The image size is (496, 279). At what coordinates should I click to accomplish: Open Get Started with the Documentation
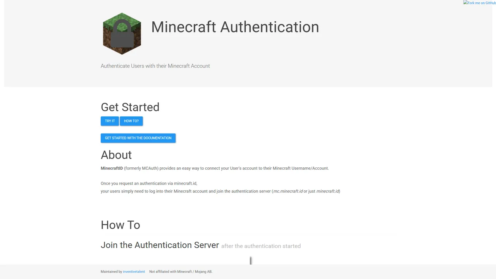coord(138,138)
